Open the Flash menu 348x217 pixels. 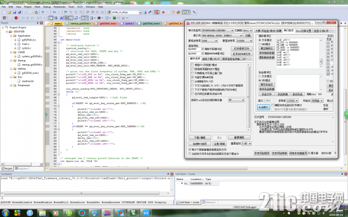pyautogui.click(x=37, y=7)
